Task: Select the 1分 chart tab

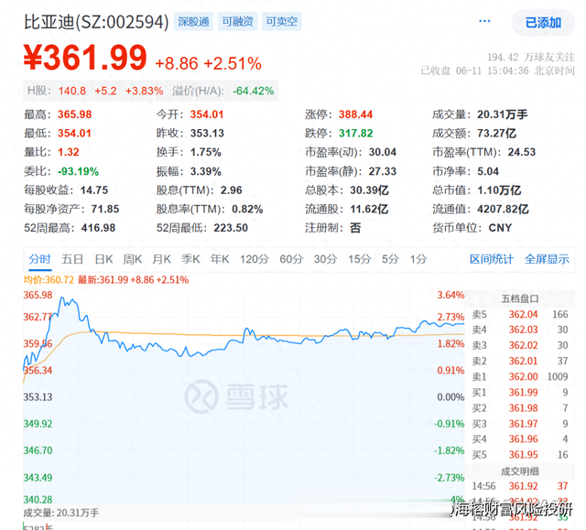Action: tap(418, 259)
